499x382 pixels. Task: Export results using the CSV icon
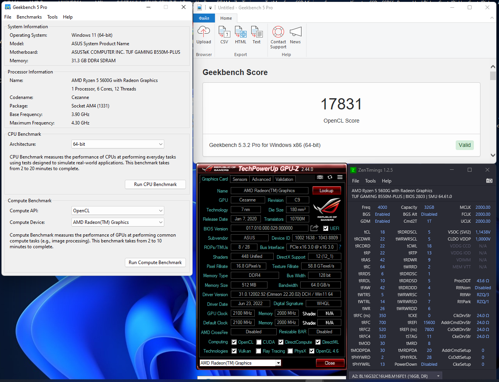(224, 31)
